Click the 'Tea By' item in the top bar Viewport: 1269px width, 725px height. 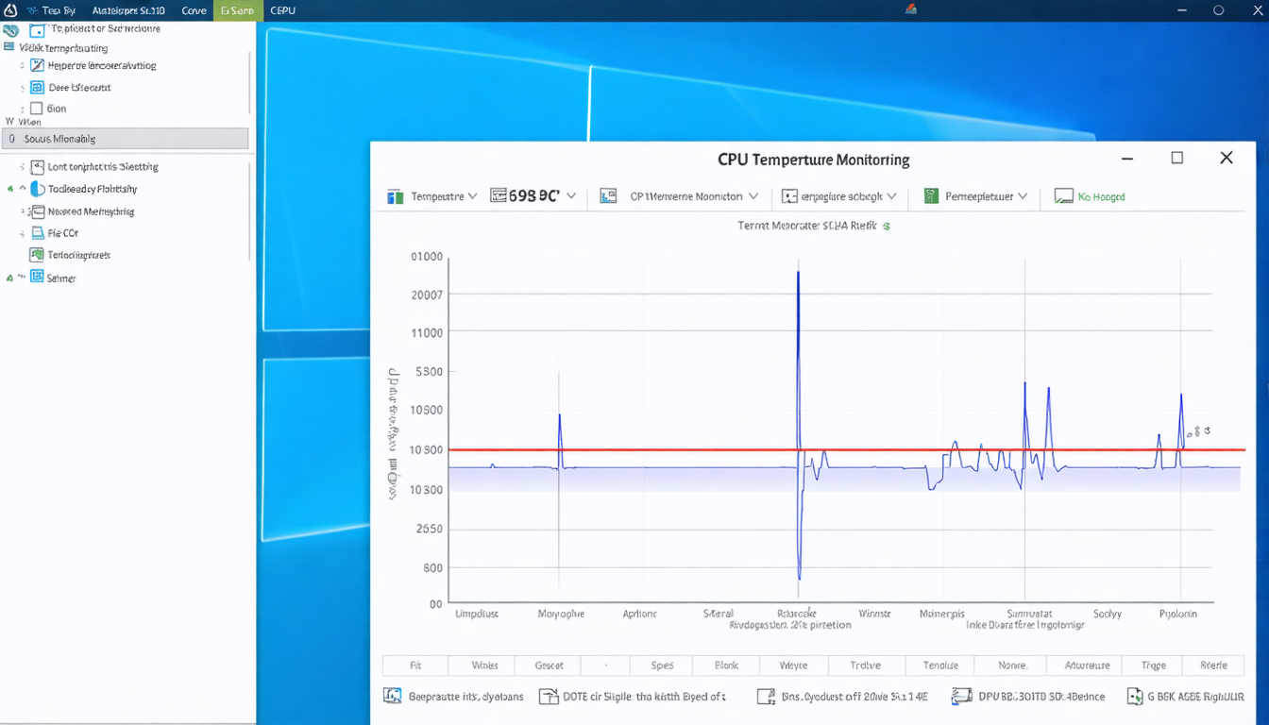pyautogui.click(x=59, y=10)
